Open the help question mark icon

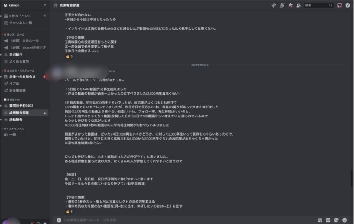[347, 5]
